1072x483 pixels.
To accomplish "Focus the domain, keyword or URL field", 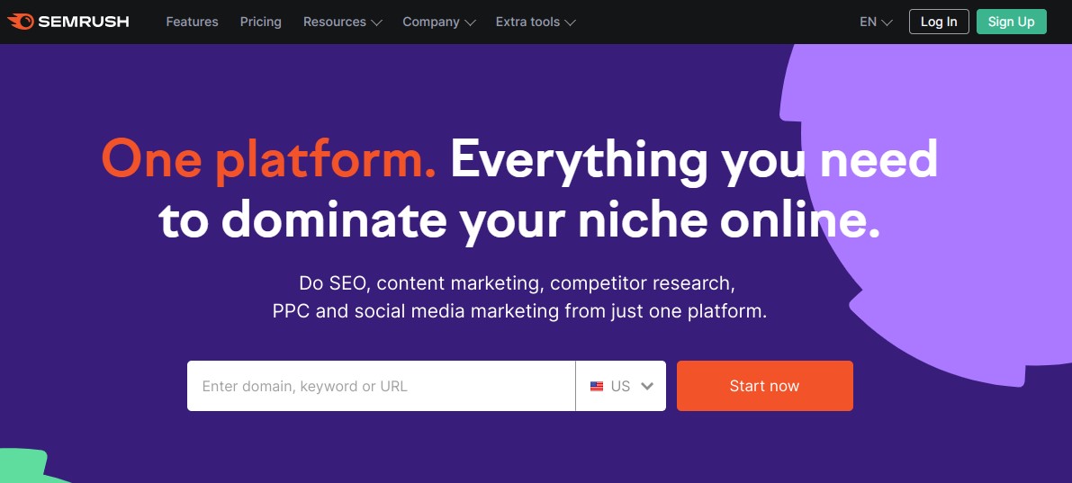I will tap(382, 386).
